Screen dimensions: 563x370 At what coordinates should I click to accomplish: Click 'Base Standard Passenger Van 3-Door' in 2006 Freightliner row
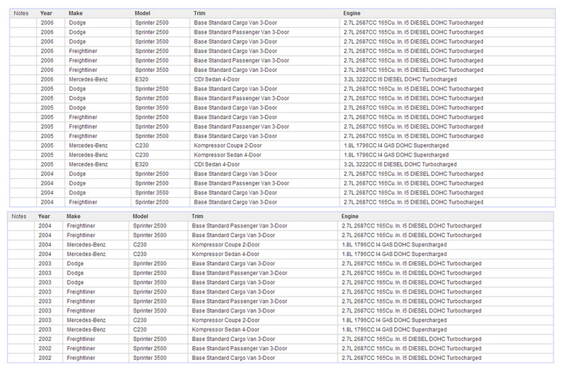coord(241,60)
